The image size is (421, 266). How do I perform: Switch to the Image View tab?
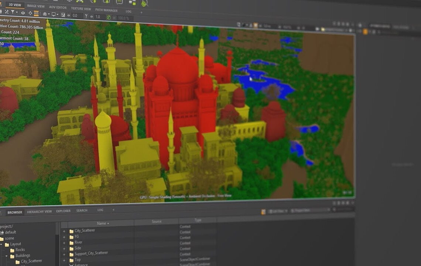point(36,6)
